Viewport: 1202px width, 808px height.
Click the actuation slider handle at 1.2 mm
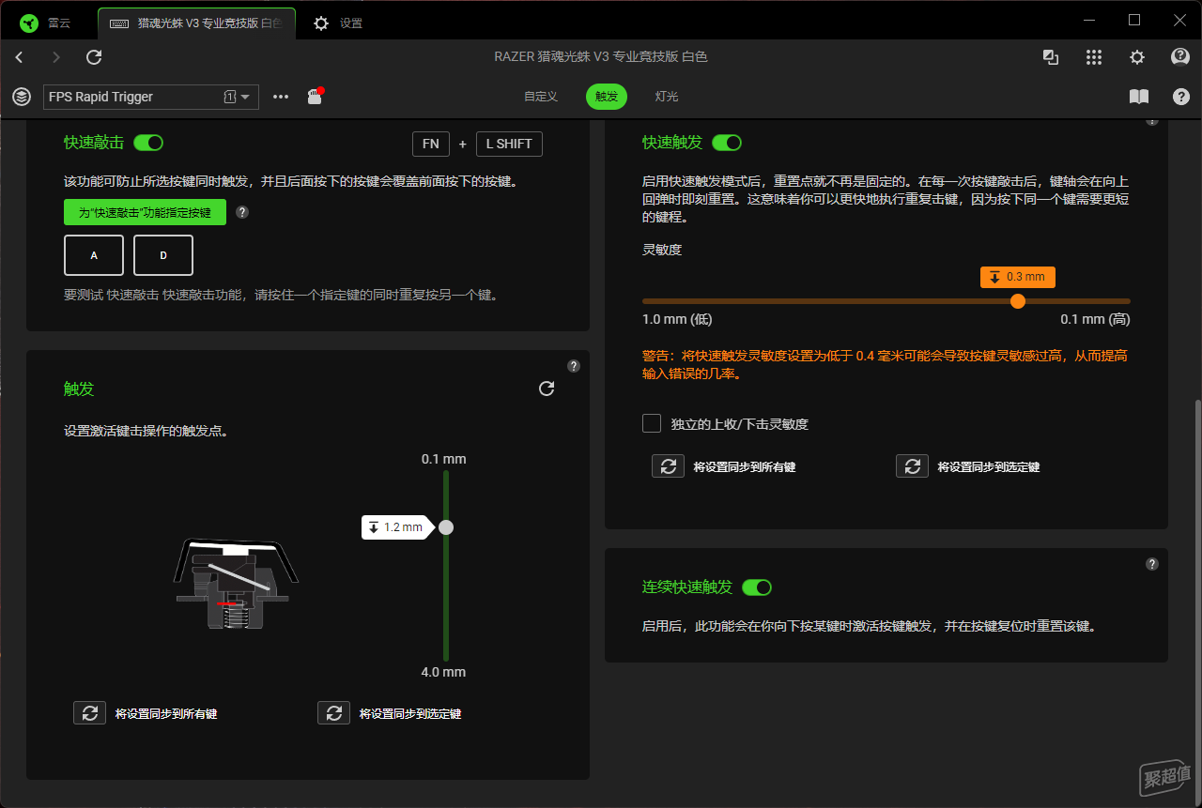(x=446, y=527)
